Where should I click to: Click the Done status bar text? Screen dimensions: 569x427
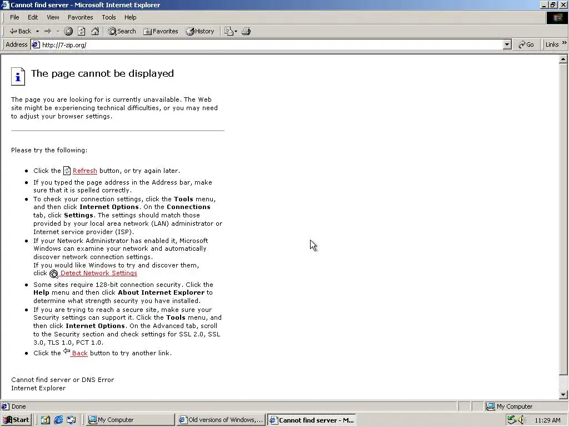click(18, 406)
